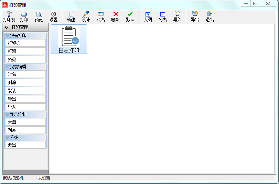This screenshot has height=184, width=279.
Task: Click sidebar 导入 import entry
Action: [x=25, y=107]
